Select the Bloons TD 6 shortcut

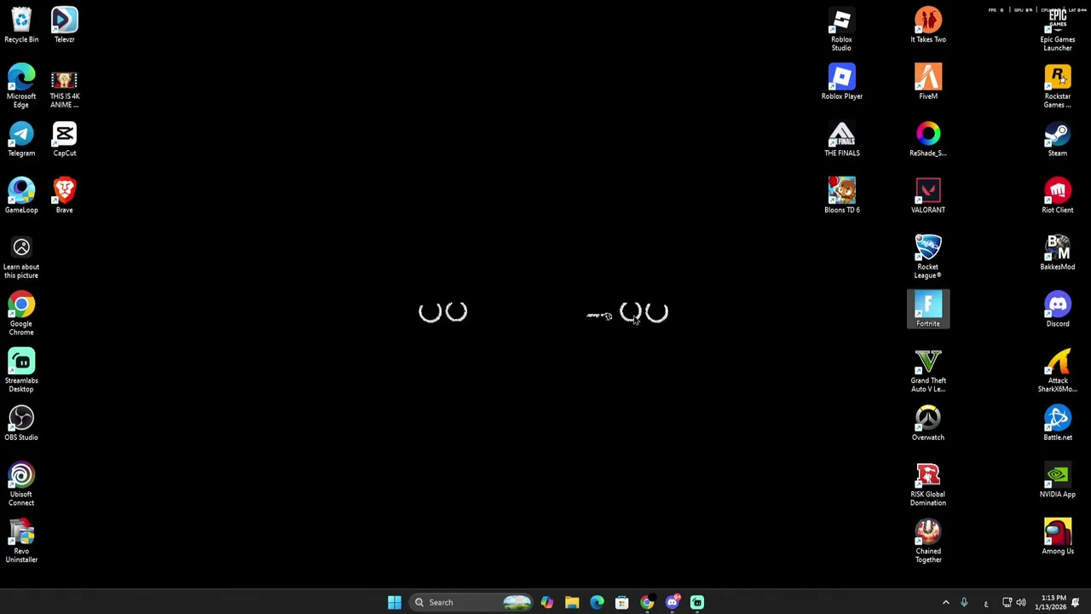tap(841, 195)
